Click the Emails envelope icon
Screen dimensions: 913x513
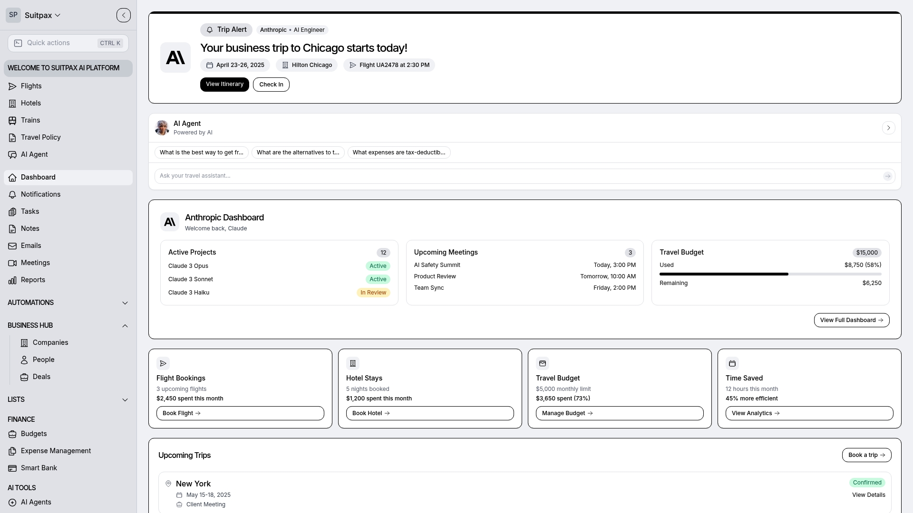[12, 246]
